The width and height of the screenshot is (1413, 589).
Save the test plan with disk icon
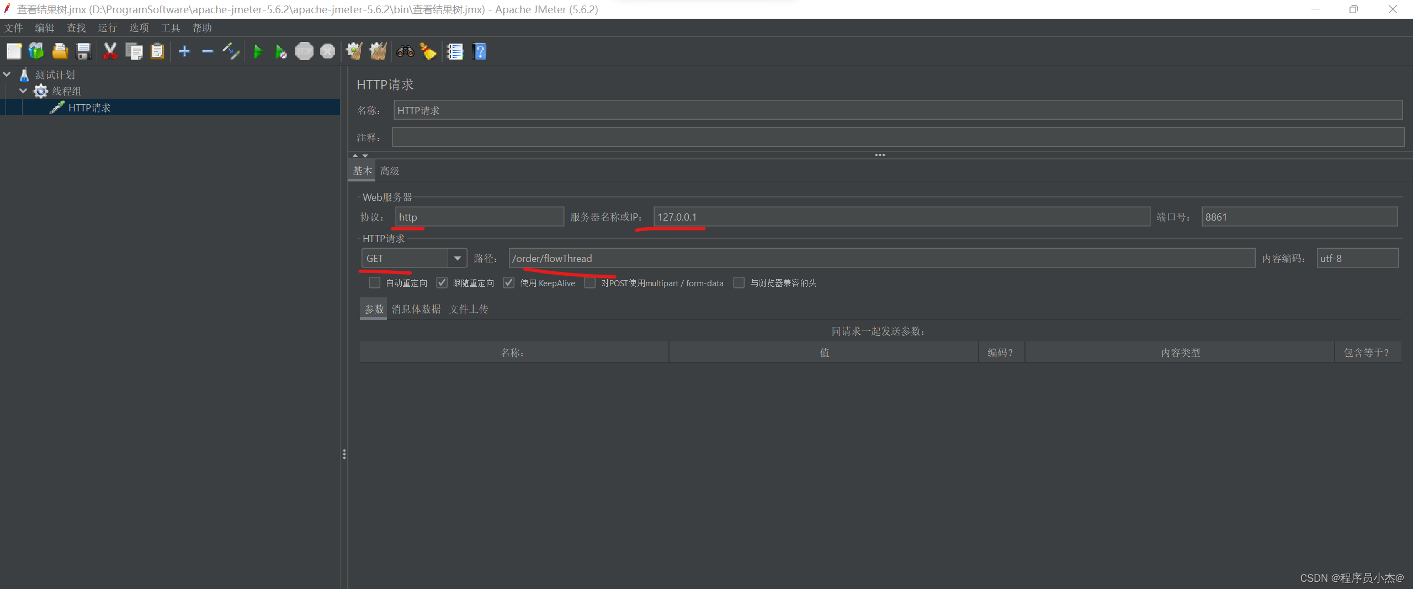[x=83, y=51]
